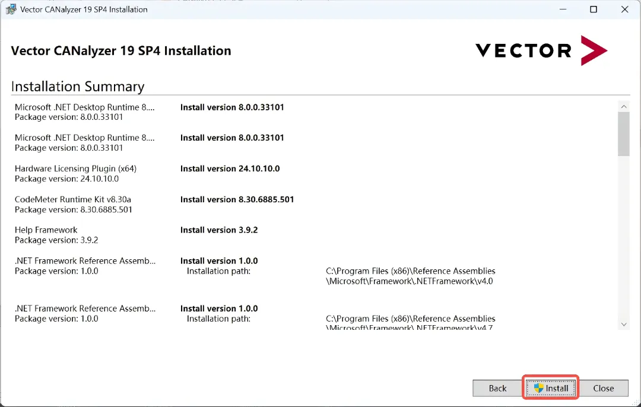Click the scroll down arrow of summary list
The image size is (641, 407).
(x=623, y=325)
